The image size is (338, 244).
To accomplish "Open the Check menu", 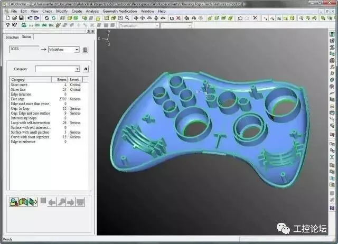I will [x=47, y=11].
